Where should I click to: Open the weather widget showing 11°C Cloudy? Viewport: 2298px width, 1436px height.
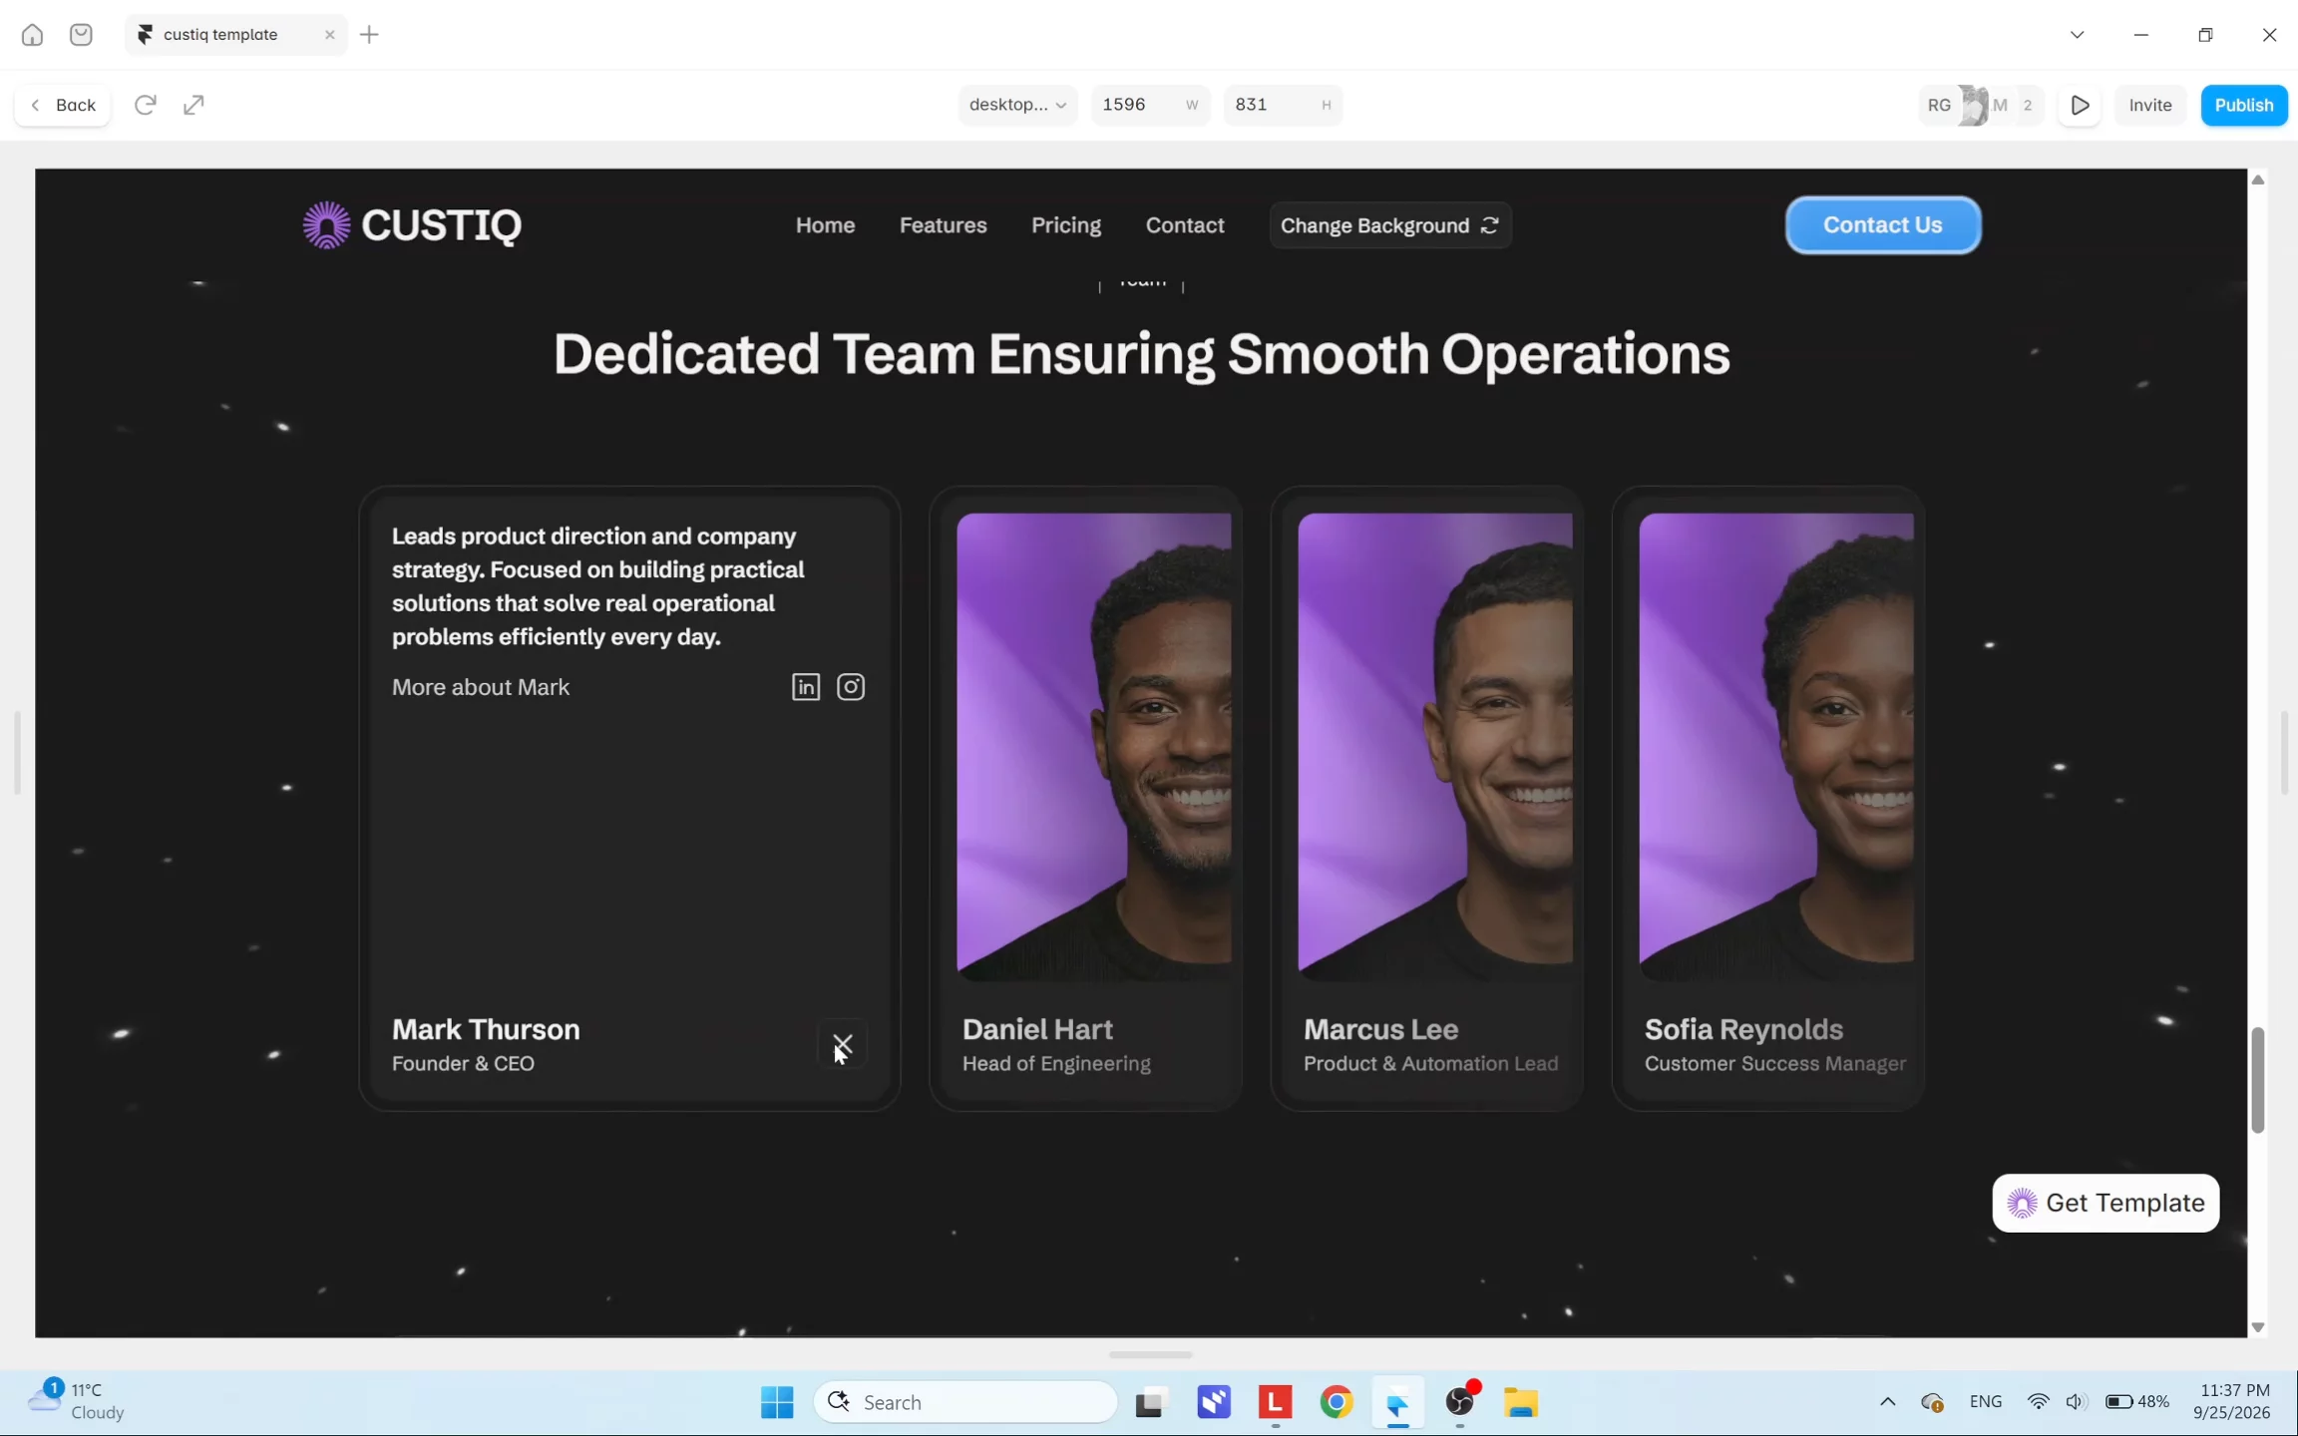(x=76, y=1401)
